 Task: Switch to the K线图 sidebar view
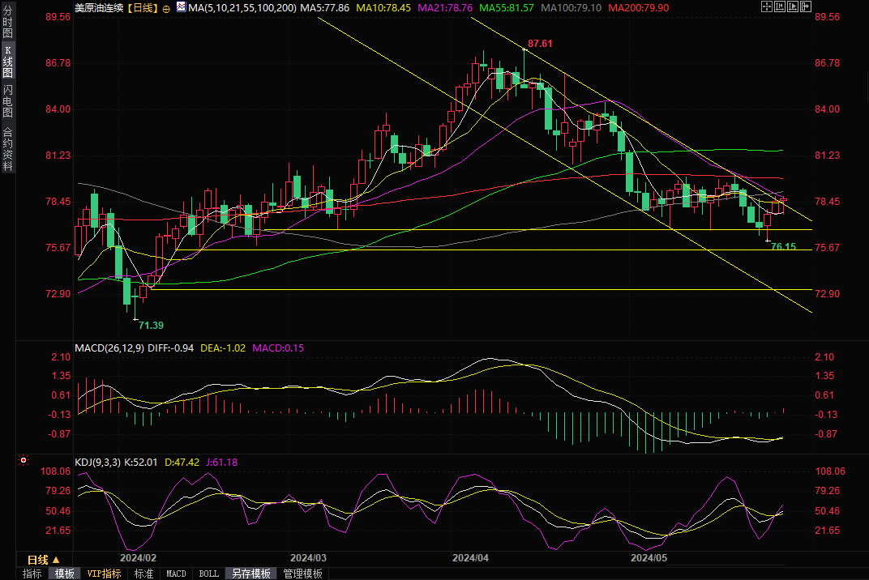tap(7, 61)
